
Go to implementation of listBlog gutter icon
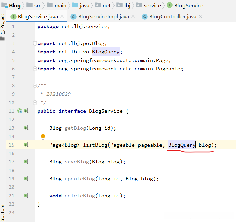click(x=26, y=145)
